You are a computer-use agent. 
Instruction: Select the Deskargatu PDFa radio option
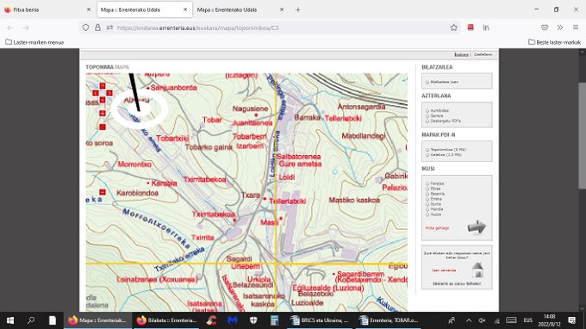427,121
